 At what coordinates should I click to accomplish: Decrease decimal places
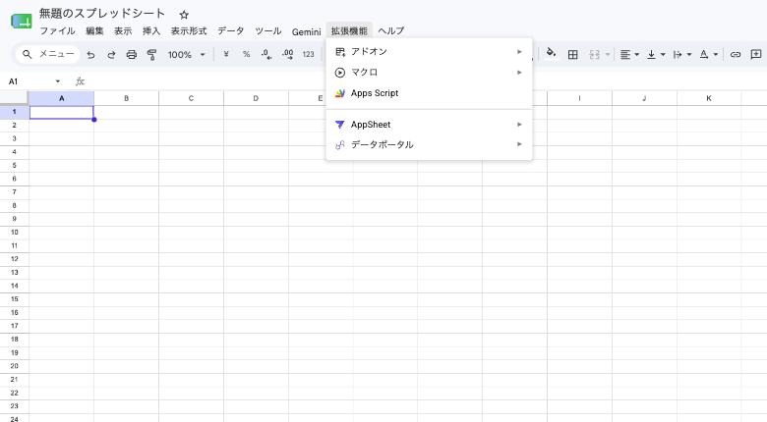pos(266,54)
